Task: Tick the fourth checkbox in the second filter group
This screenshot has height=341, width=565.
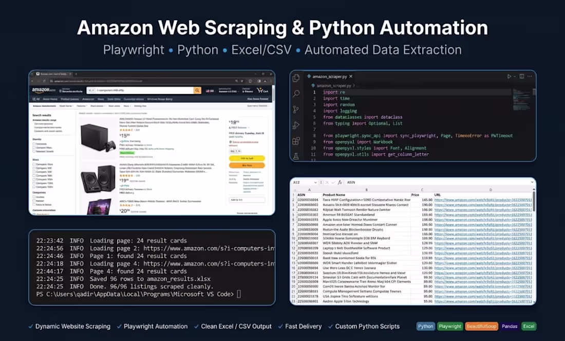Action: pyautogui.click(x=34, y=175)
